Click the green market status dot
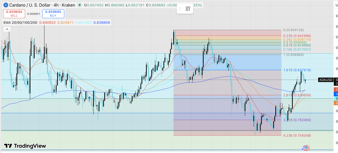The height and width of the screenshot is (153, 338). (x=80, y=5)
